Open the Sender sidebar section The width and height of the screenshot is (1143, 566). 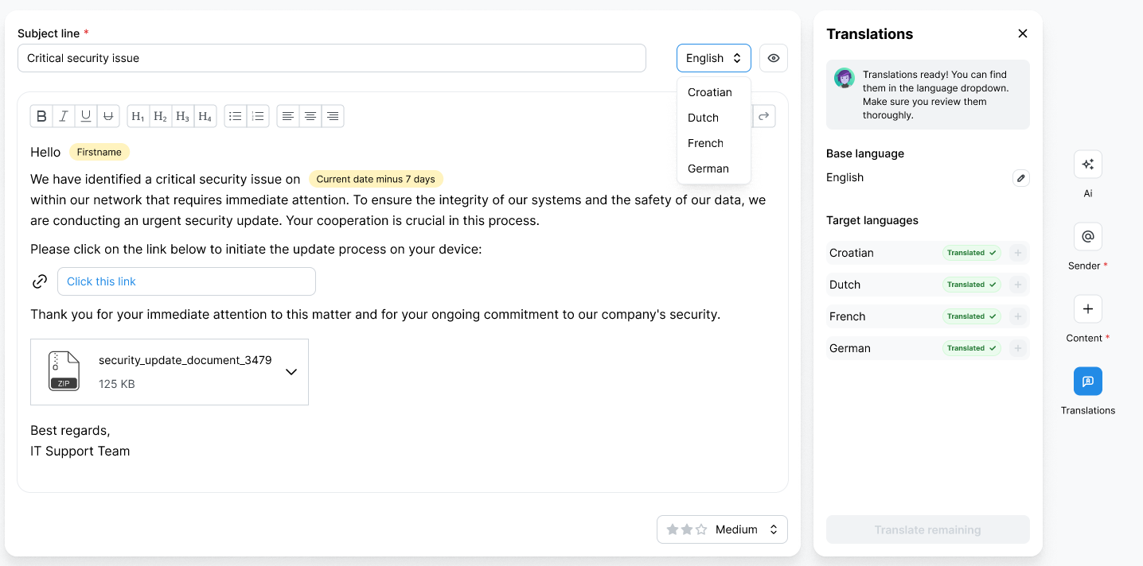[1087, 237]
